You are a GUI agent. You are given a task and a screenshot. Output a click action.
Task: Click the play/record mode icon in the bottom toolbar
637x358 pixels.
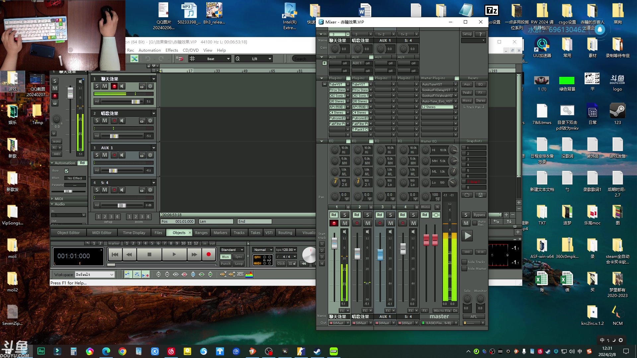[145, 274]
